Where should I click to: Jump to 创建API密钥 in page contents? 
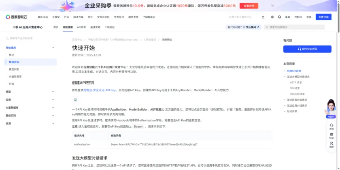coord(294,71)
